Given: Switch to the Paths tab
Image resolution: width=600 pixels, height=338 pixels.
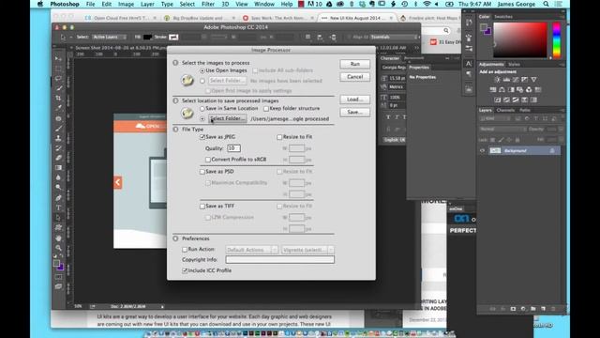Looking at the screenshot, I should [525, 111].
